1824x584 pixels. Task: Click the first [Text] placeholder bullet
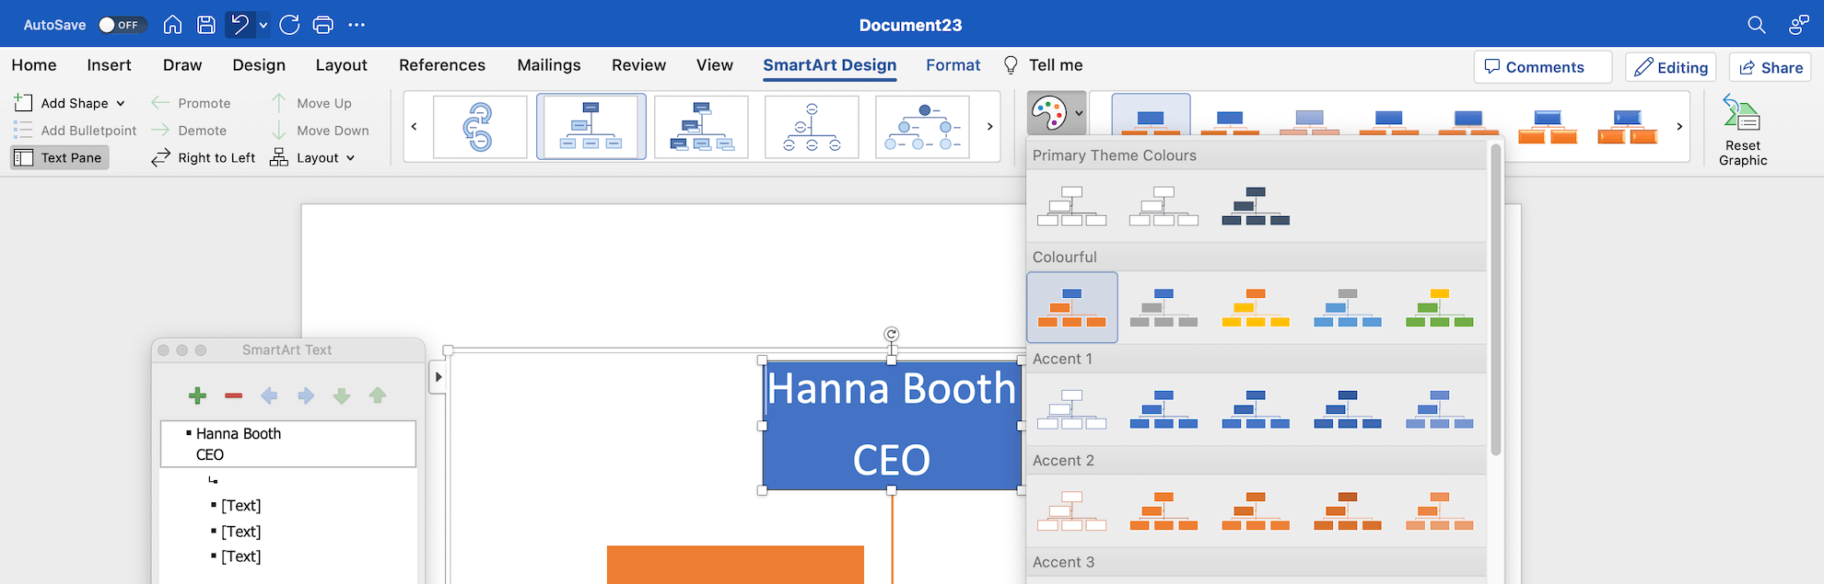coord(240,506)
